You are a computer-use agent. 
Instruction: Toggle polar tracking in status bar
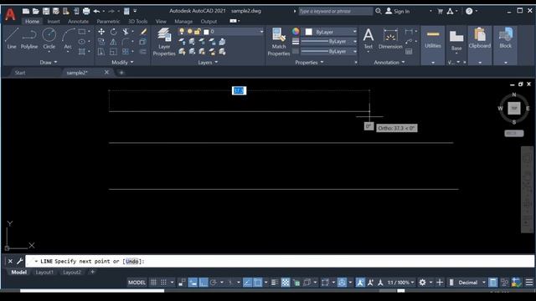[x=214, y=283]
